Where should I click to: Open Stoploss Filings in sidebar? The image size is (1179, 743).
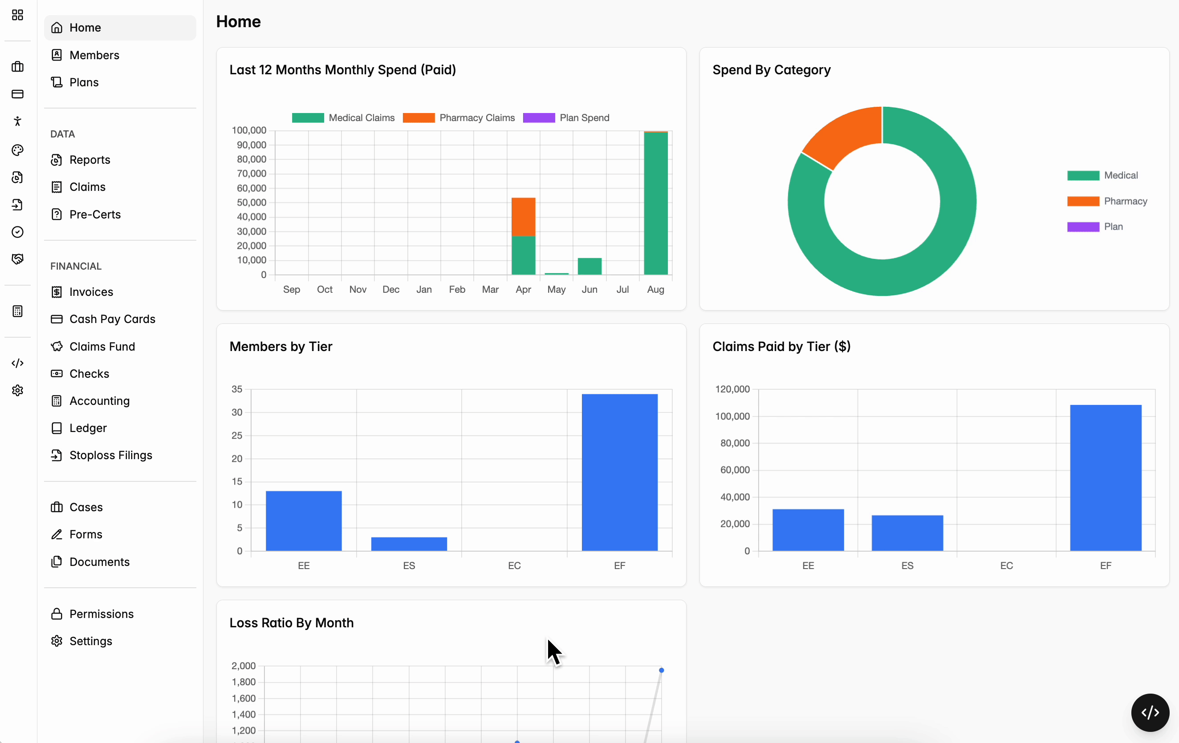[x=111, y=455]
